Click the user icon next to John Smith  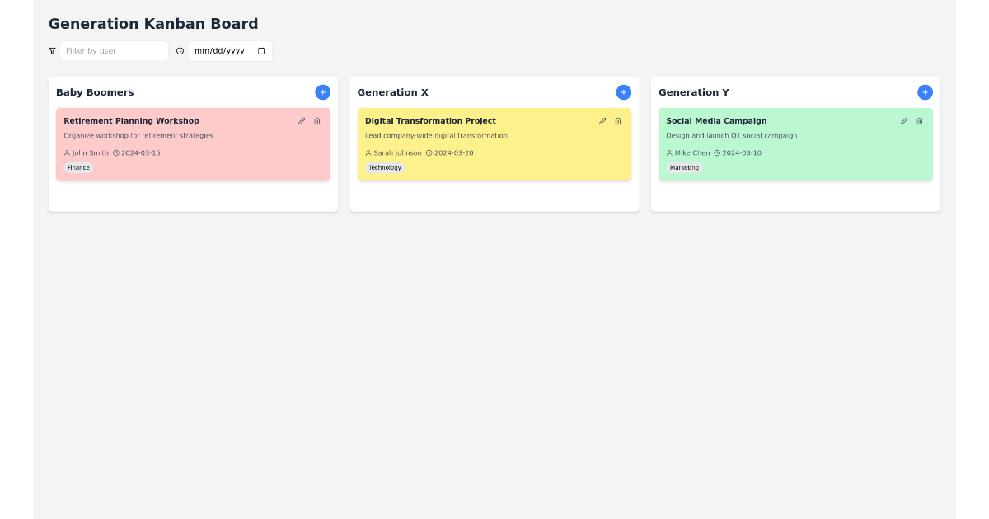pyautogui.click(x=67, y=152)
